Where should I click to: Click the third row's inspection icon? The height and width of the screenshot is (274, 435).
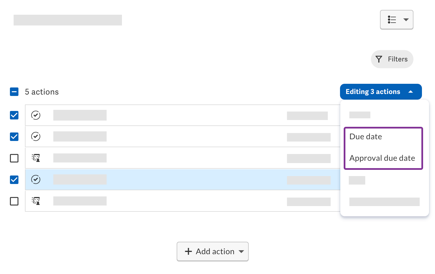pyautogui.click(x=36, y=158)
